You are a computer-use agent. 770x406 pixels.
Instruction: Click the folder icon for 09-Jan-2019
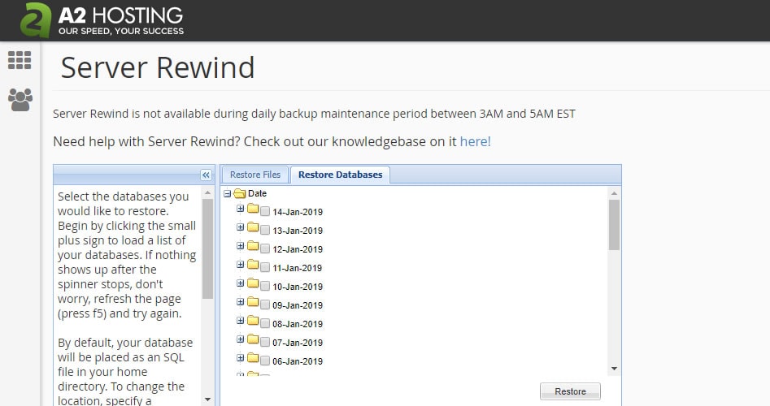(253, 302)
